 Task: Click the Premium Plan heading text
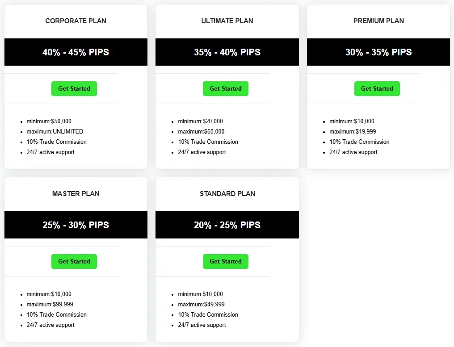(x=378, y=21)
